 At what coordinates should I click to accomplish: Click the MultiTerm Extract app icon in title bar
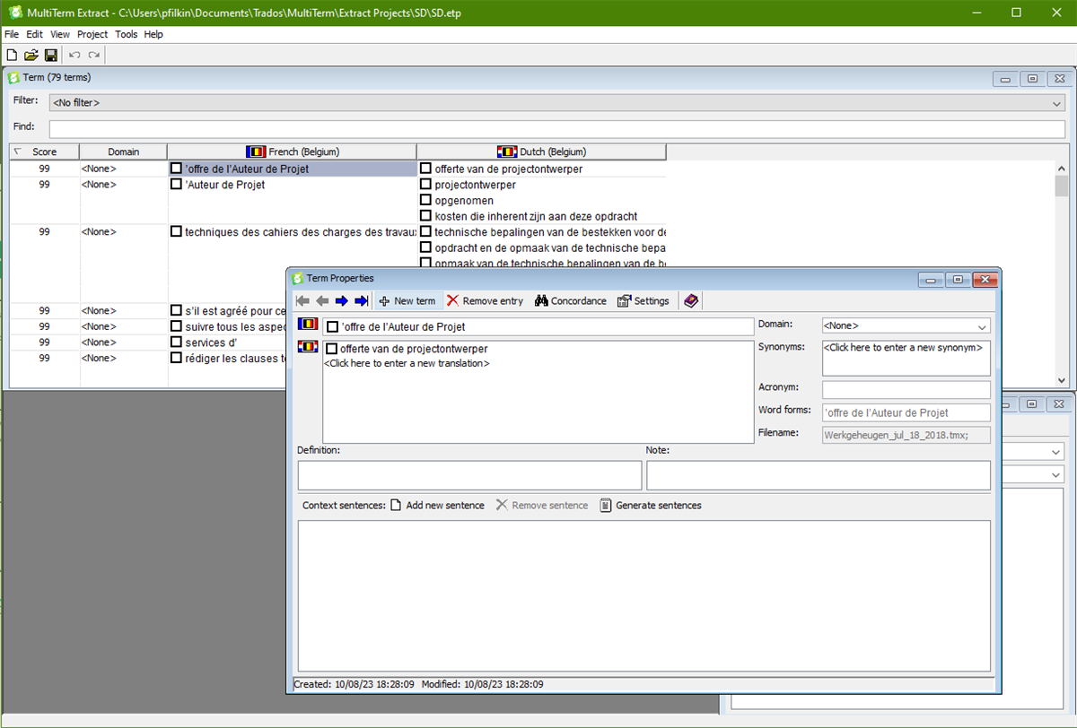click(x=15, y=13)
